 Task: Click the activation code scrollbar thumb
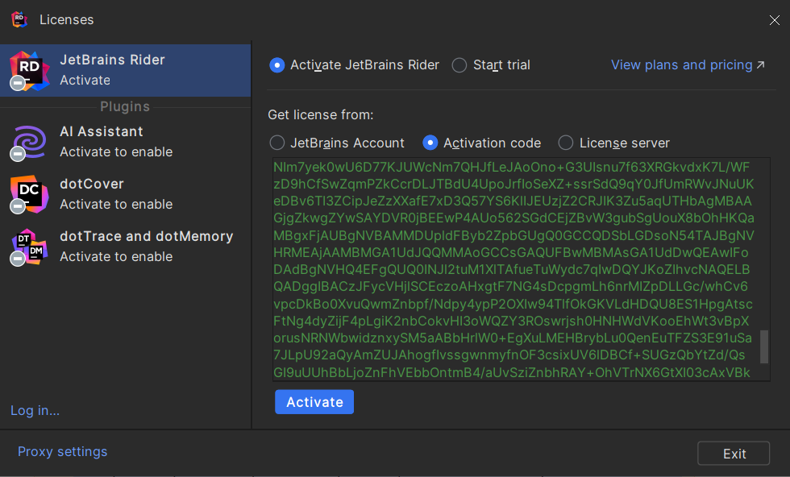[764, 346]
